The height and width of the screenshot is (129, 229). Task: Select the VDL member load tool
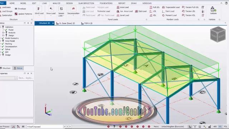click(x=153, y=15)
